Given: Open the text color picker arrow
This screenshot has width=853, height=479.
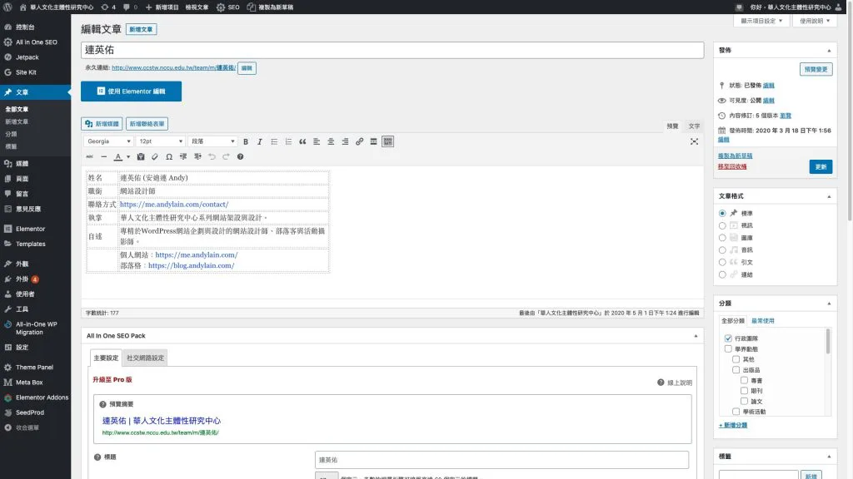Looking at the screenshot, I should point(129,156).
